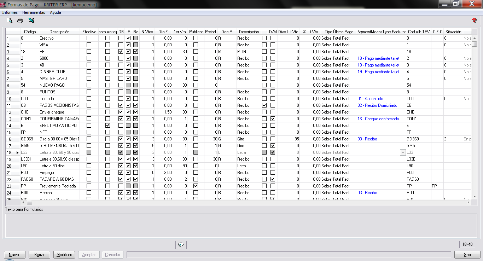Click the speech bubble comment icon

click(x=181, y=245)
